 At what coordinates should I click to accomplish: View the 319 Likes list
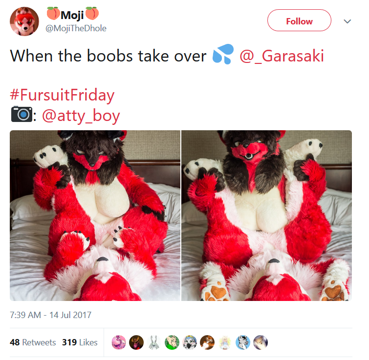coord(80,342)
